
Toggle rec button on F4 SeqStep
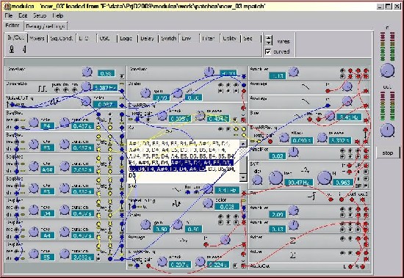coord(16,120)
